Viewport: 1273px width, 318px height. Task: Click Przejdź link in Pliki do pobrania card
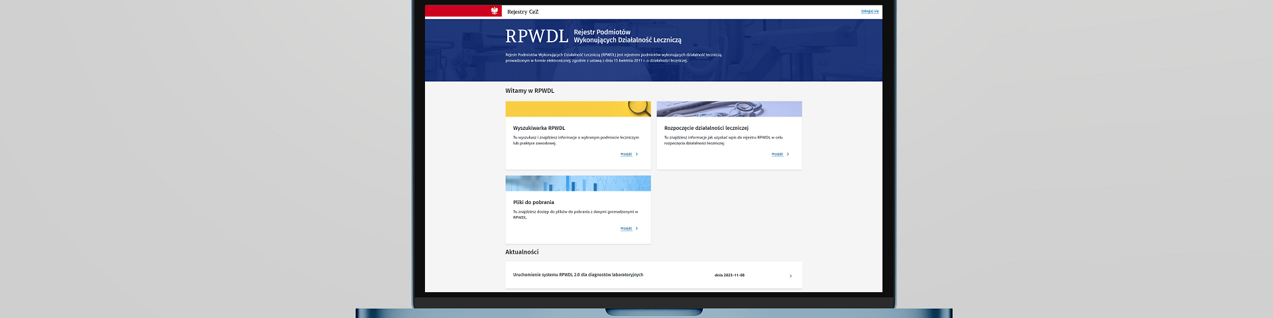point(626,229)
